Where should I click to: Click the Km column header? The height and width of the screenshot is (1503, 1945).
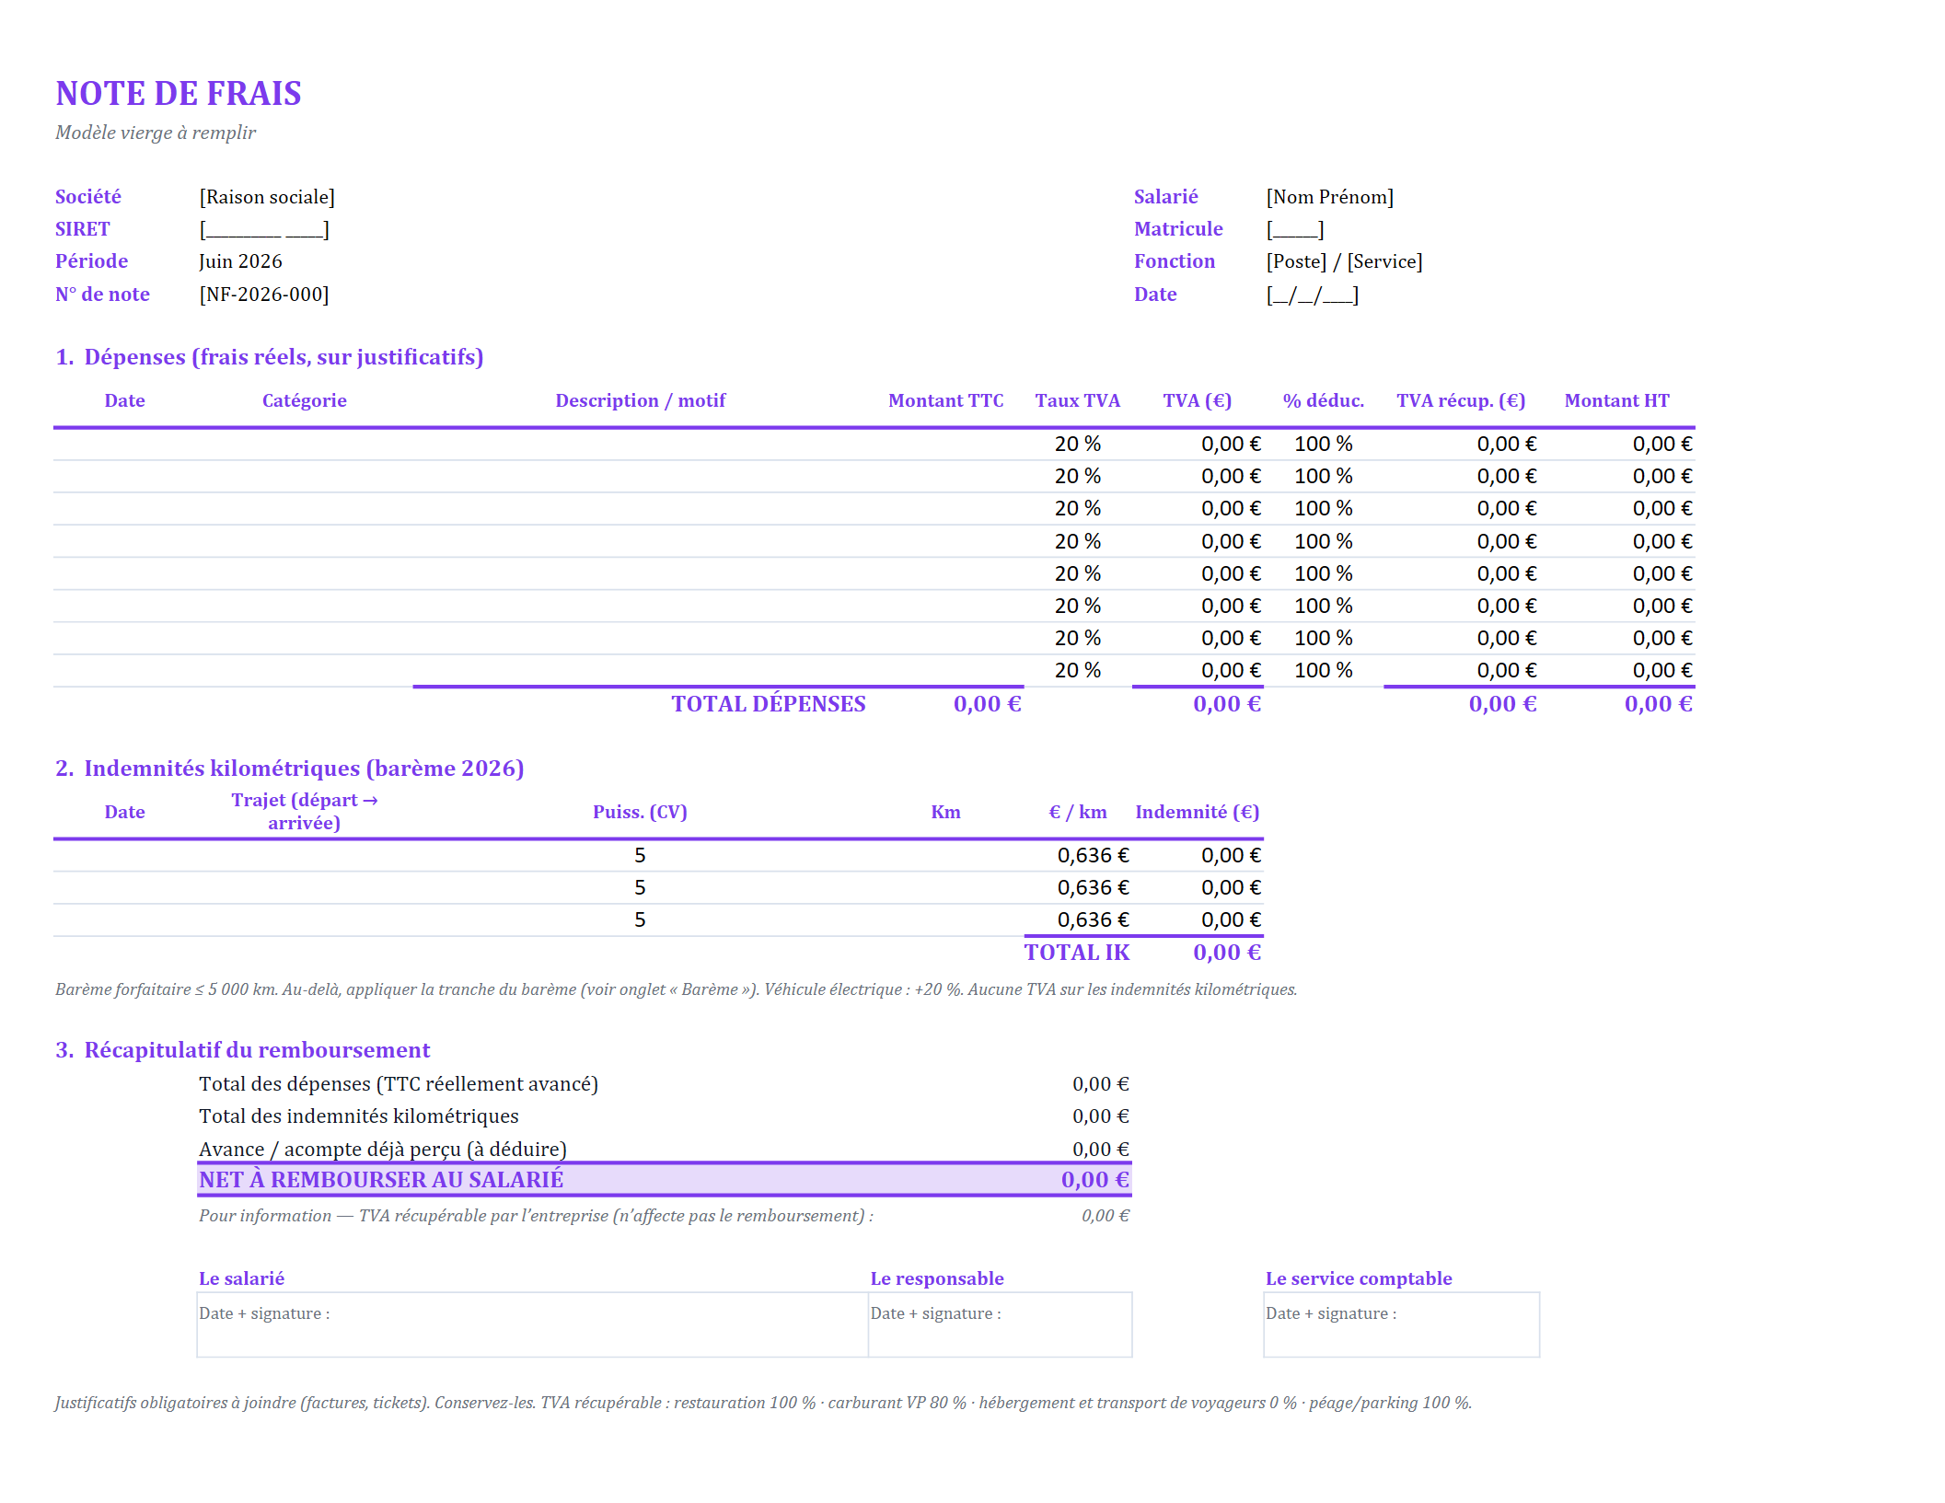(x=946, y=812)
